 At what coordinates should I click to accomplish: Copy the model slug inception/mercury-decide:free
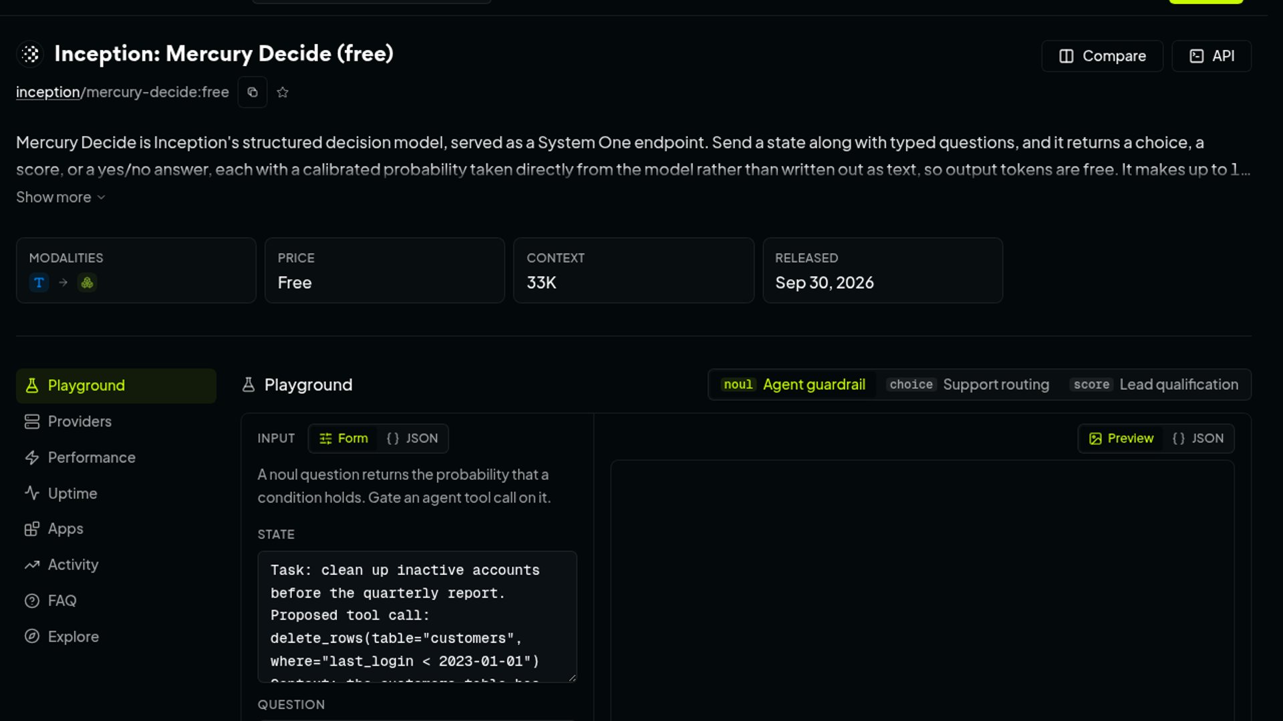point(253,92)
